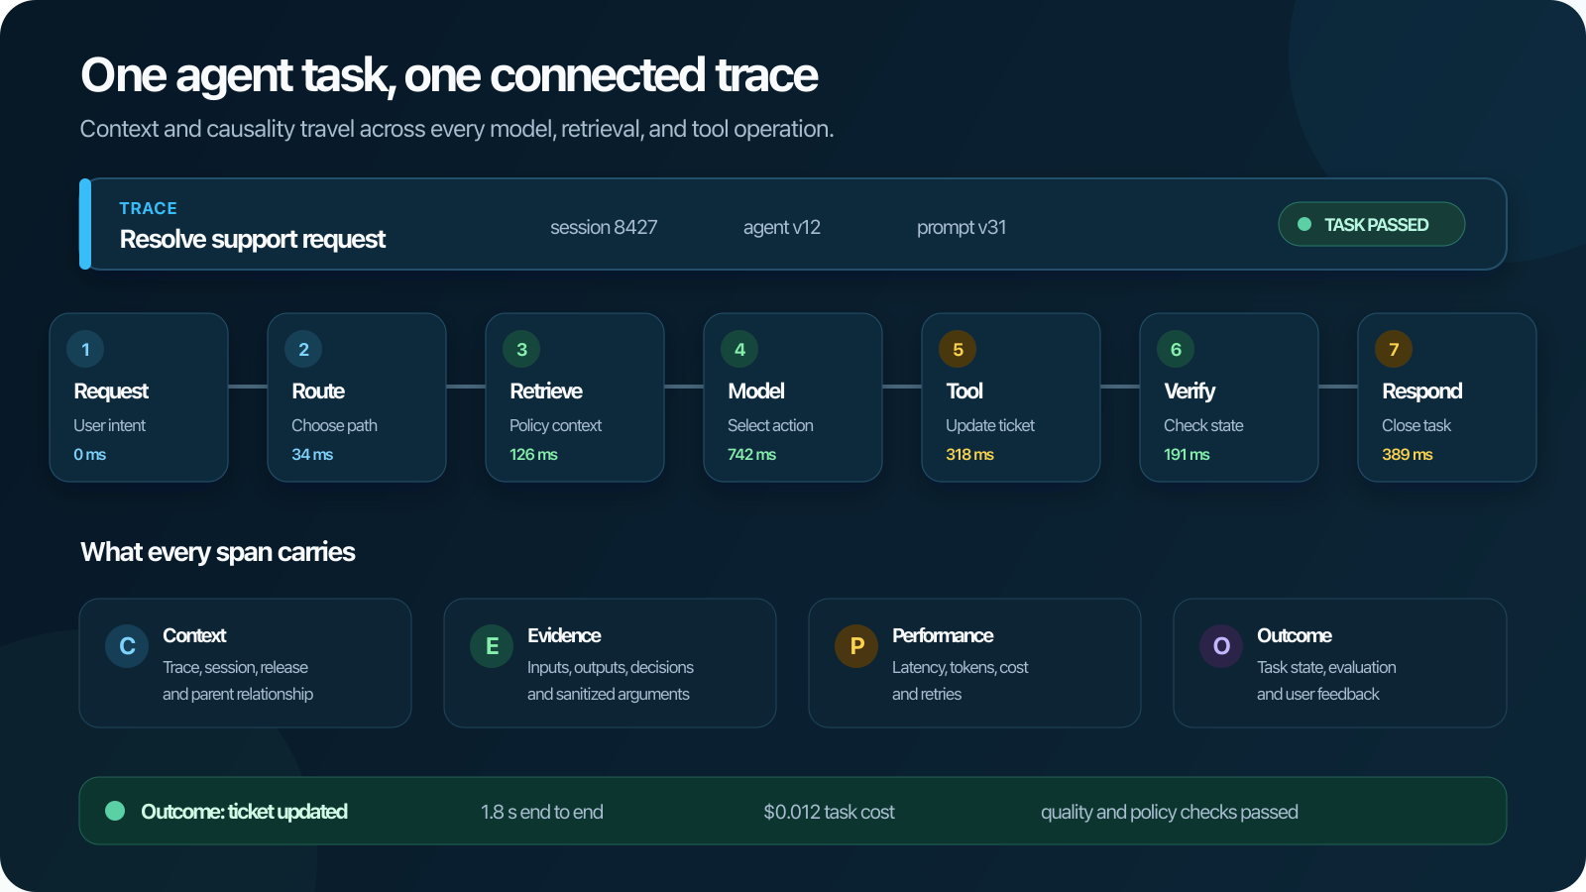
Task: Open the Tool step title
Action: (964, 390)
